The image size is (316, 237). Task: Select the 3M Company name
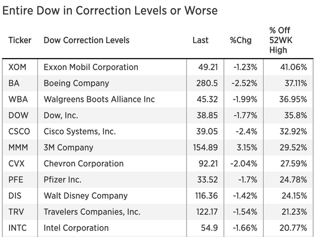click(x=68, y=148)
